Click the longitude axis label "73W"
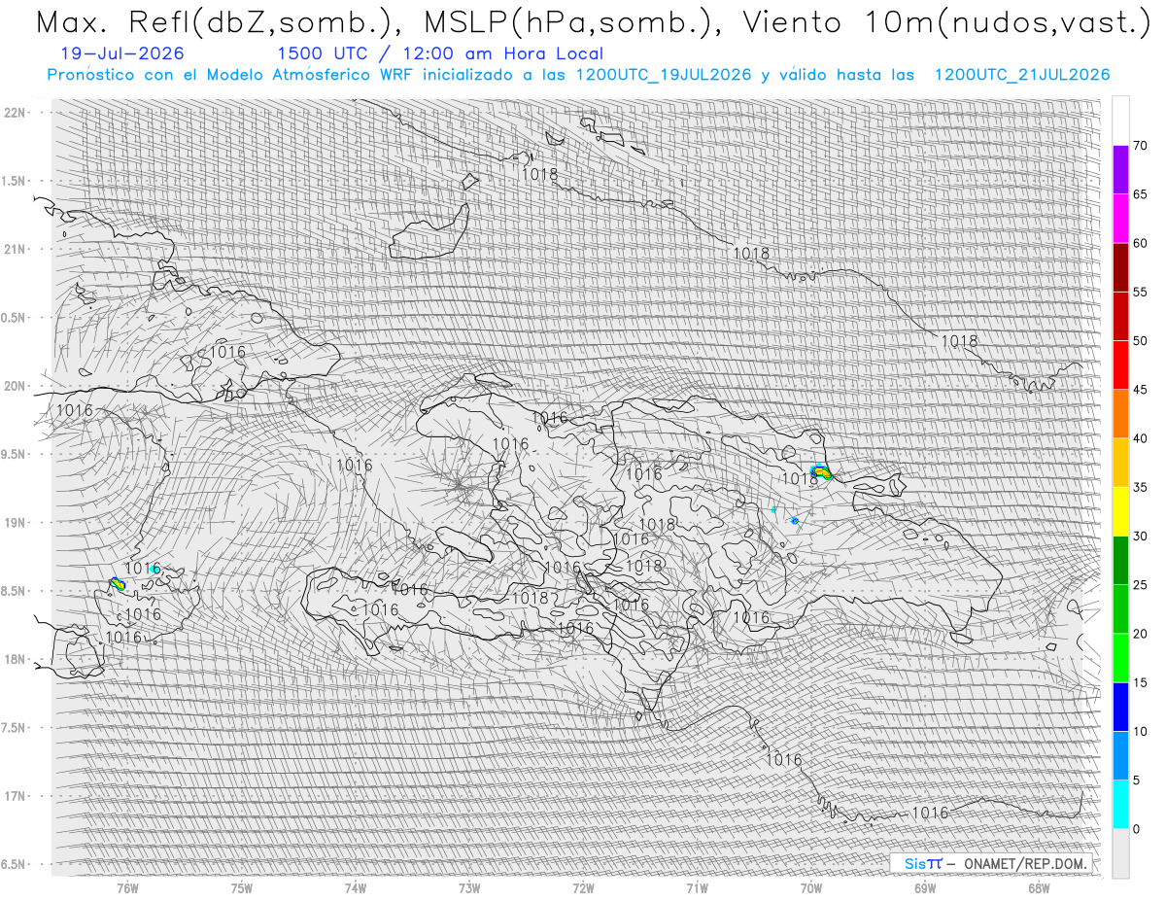Viewport: 1166px width, 901px height. [469, 887]
